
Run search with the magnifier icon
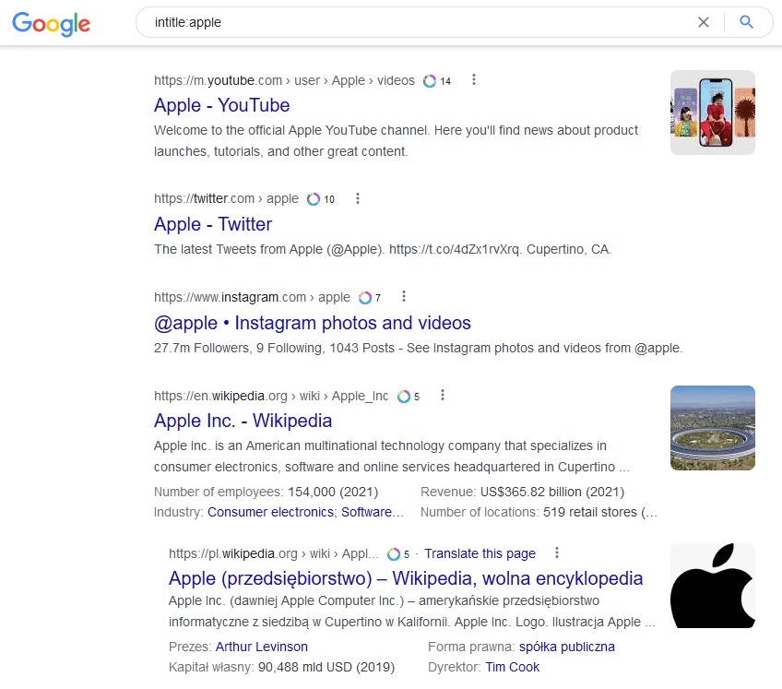746,22
